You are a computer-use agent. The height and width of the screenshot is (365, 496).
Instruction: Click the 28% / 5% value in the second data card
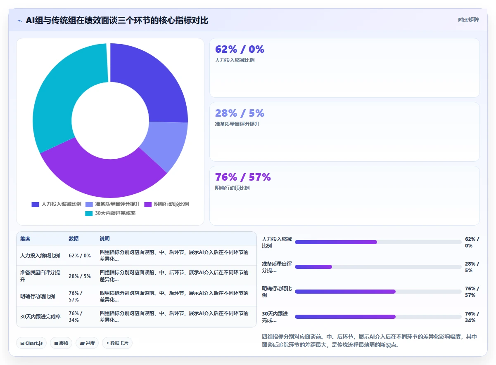point(240,113)
